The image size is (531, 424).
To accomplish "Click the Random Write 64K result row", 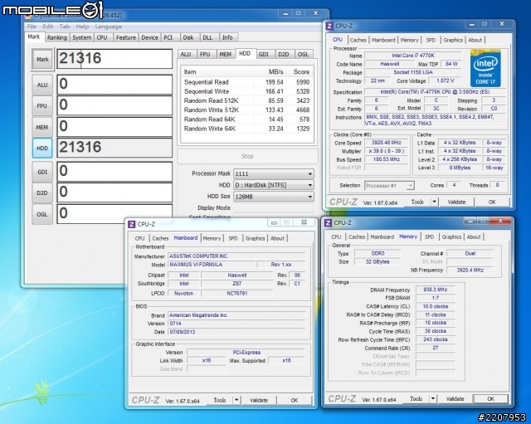I will tap(246, 129).
